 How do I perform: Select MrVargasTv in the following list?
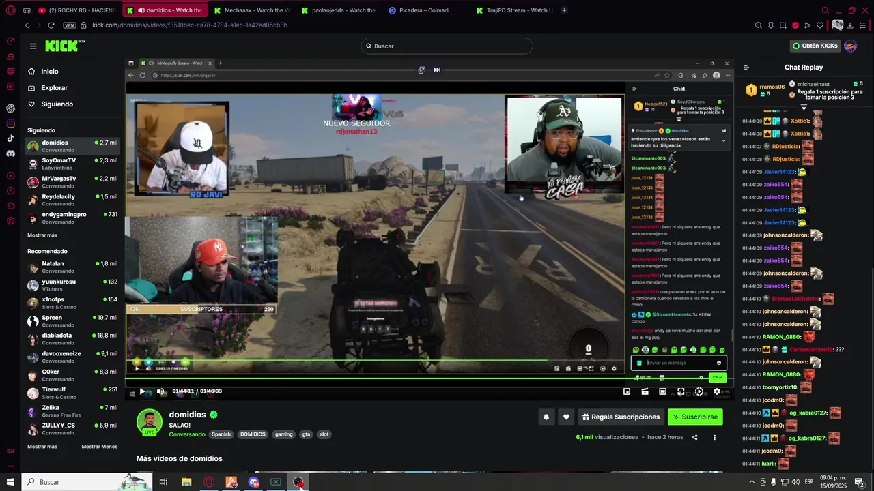coord(72,182)
